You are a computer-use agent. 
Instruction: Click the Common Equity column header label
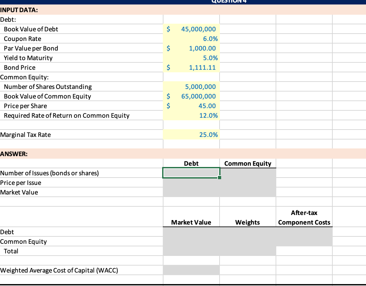tap(247, 163)
